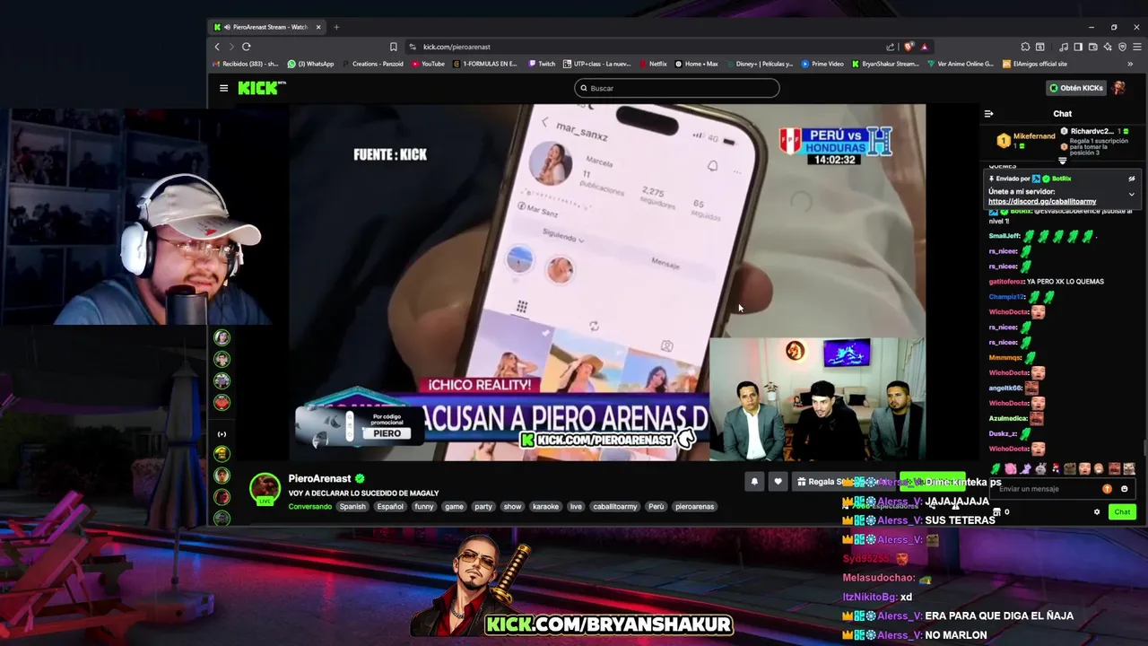Expand the pinned message chevron
The height and width of the screenshot is (646, 1148).
point(1131,194)
